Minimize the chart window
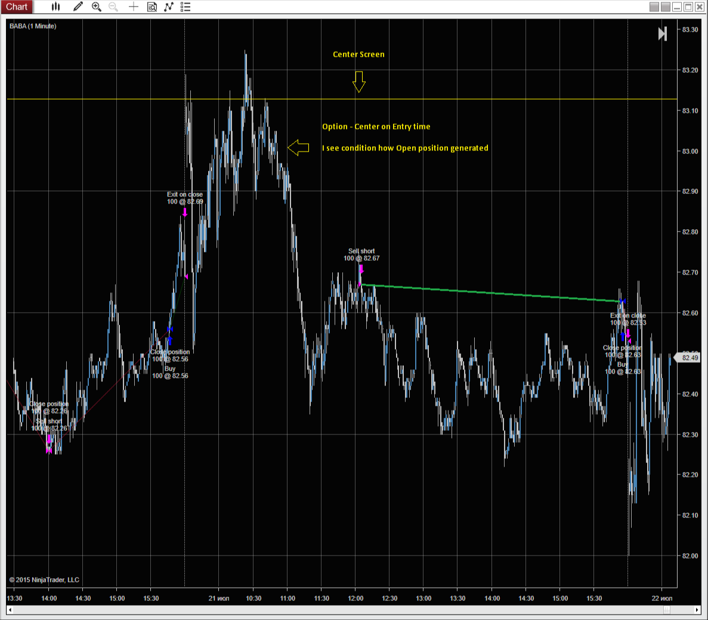This screenshot has width=708, height=620. click(677, 7)
